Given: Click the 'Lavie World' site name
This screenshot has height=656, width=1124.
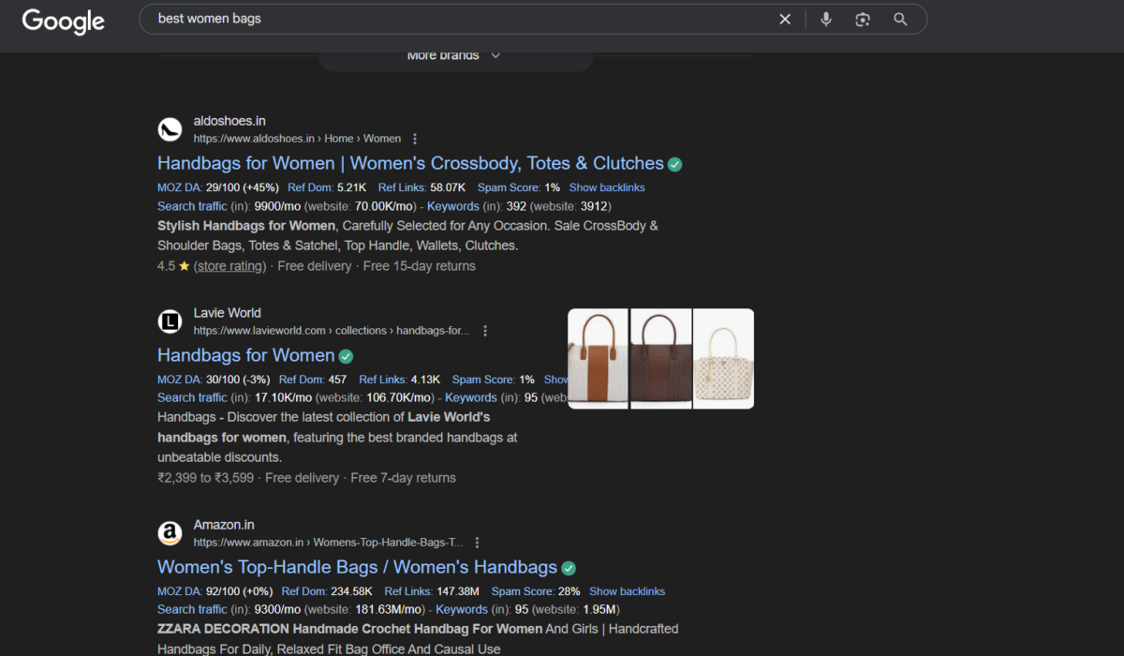Looking at the screenshot, I should click(x=228, y=313).
